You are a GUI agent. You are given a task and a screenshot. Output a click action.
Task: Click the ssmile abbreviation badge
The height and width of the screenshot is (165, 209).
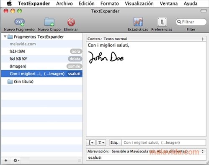click(74, 66)
